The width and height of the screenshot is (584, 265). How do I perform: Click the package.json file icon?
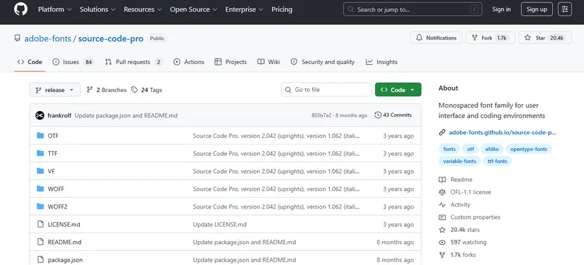(x=40, y=260)
